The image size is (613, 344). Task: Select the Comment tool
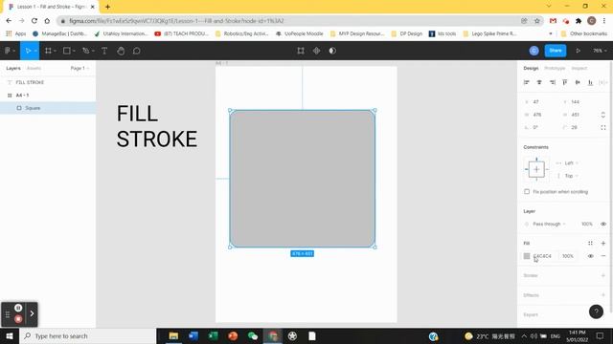tap(136, 51)
